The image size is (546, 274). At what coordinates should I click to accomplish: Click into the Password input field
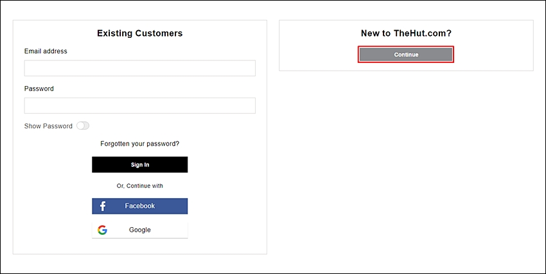pos(139,105)
